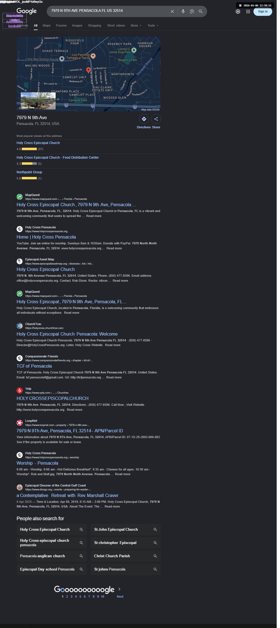Click the magnifying glass search icon
The image size is (280, 628).
pyautogui.click(x=201, y=12)
